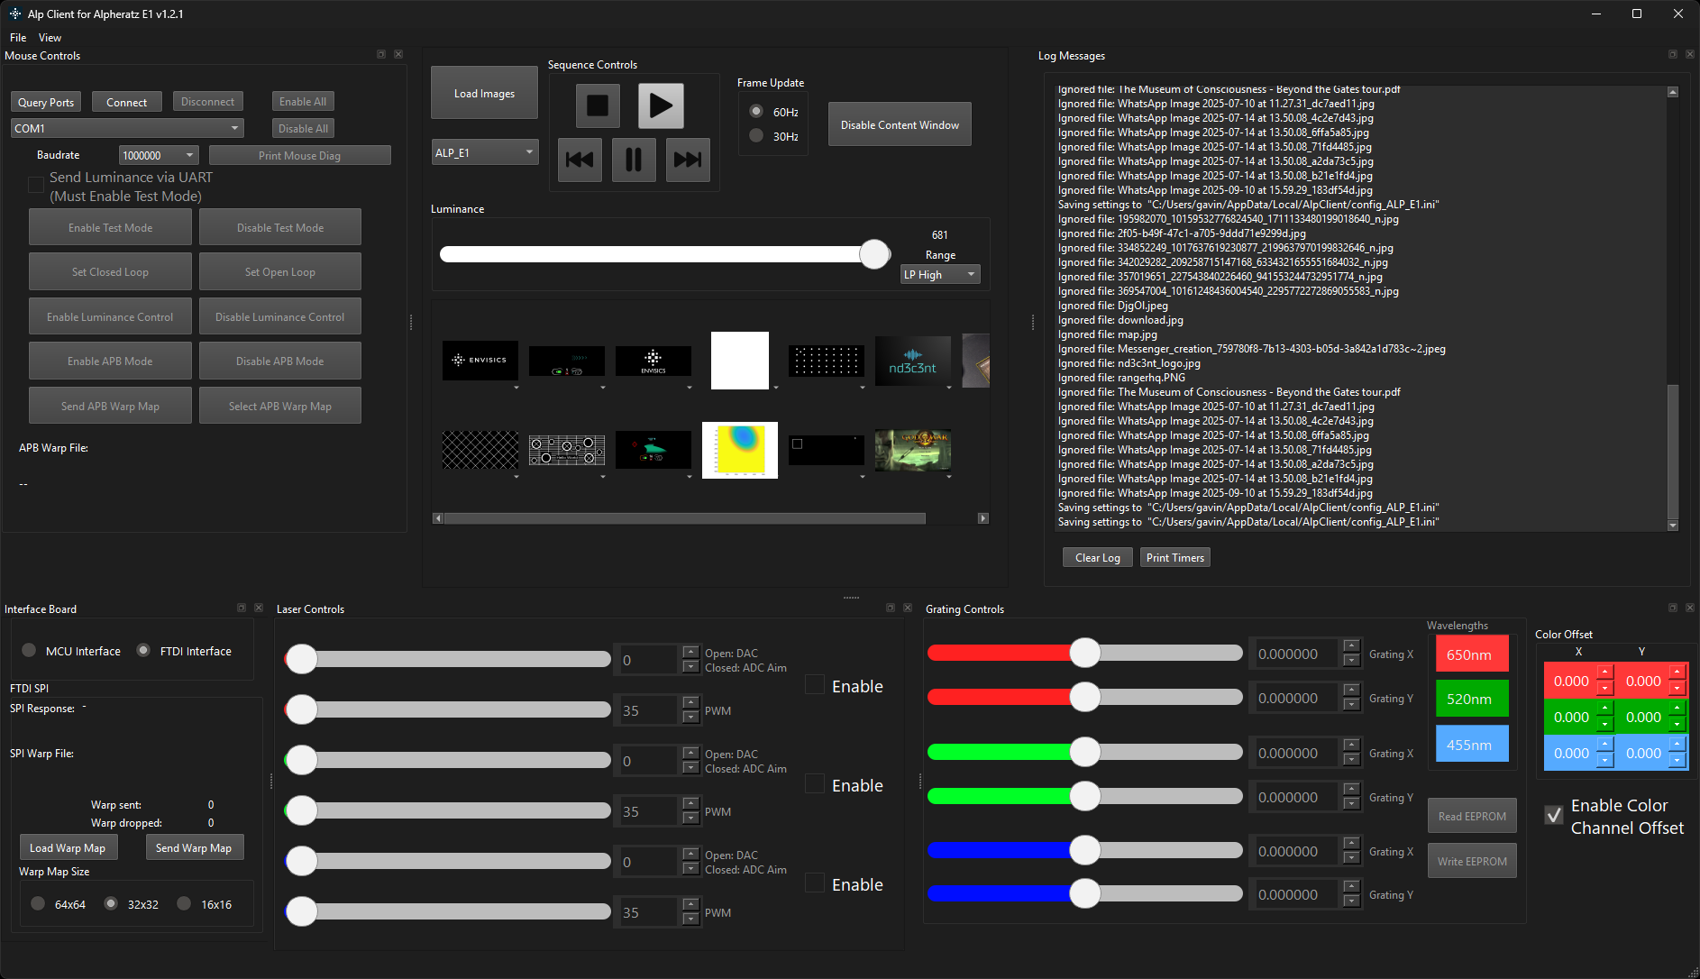
Task: Stop the image sequence playback
Action: tap(598, 105)
